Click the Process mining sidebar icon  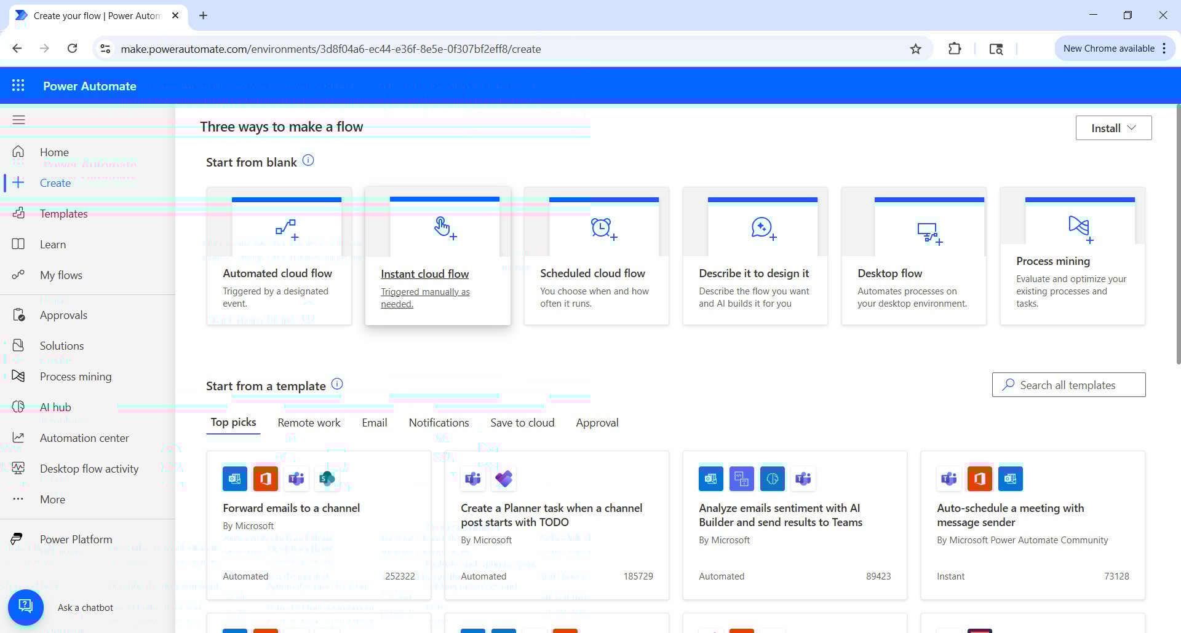tap(18, 376)
